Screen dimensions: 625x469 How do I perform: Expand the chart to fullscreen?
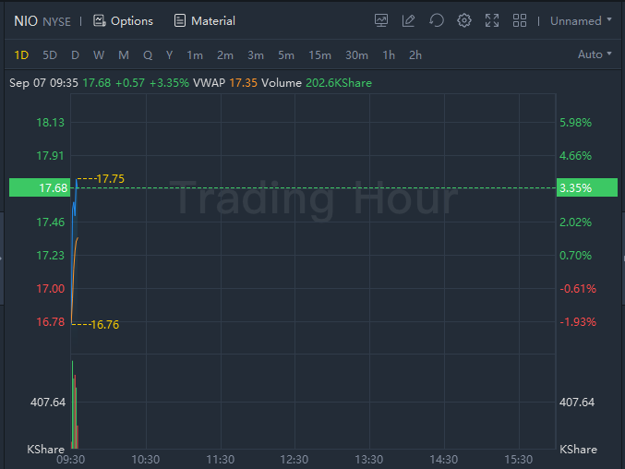click(x=492, y=20)
